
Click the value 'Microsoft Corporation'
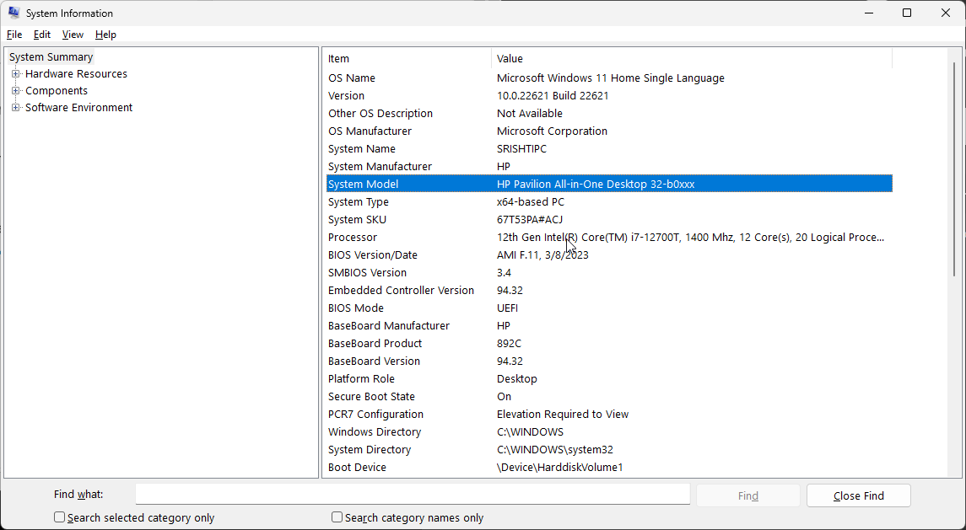click(x=552, y=131)
